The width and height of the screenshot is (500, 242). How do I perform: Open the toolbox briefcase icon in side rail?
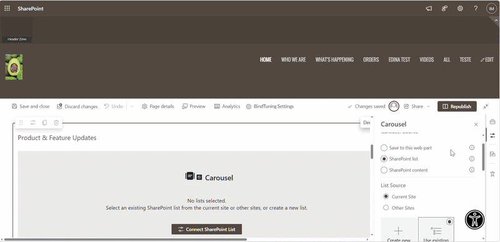tap(492, 122)
